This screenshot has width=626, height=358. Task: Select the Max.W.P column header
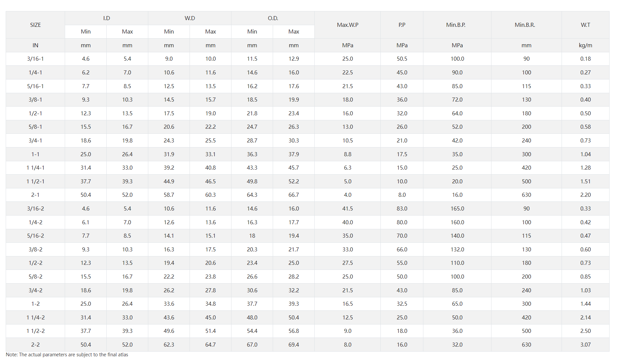348,25
